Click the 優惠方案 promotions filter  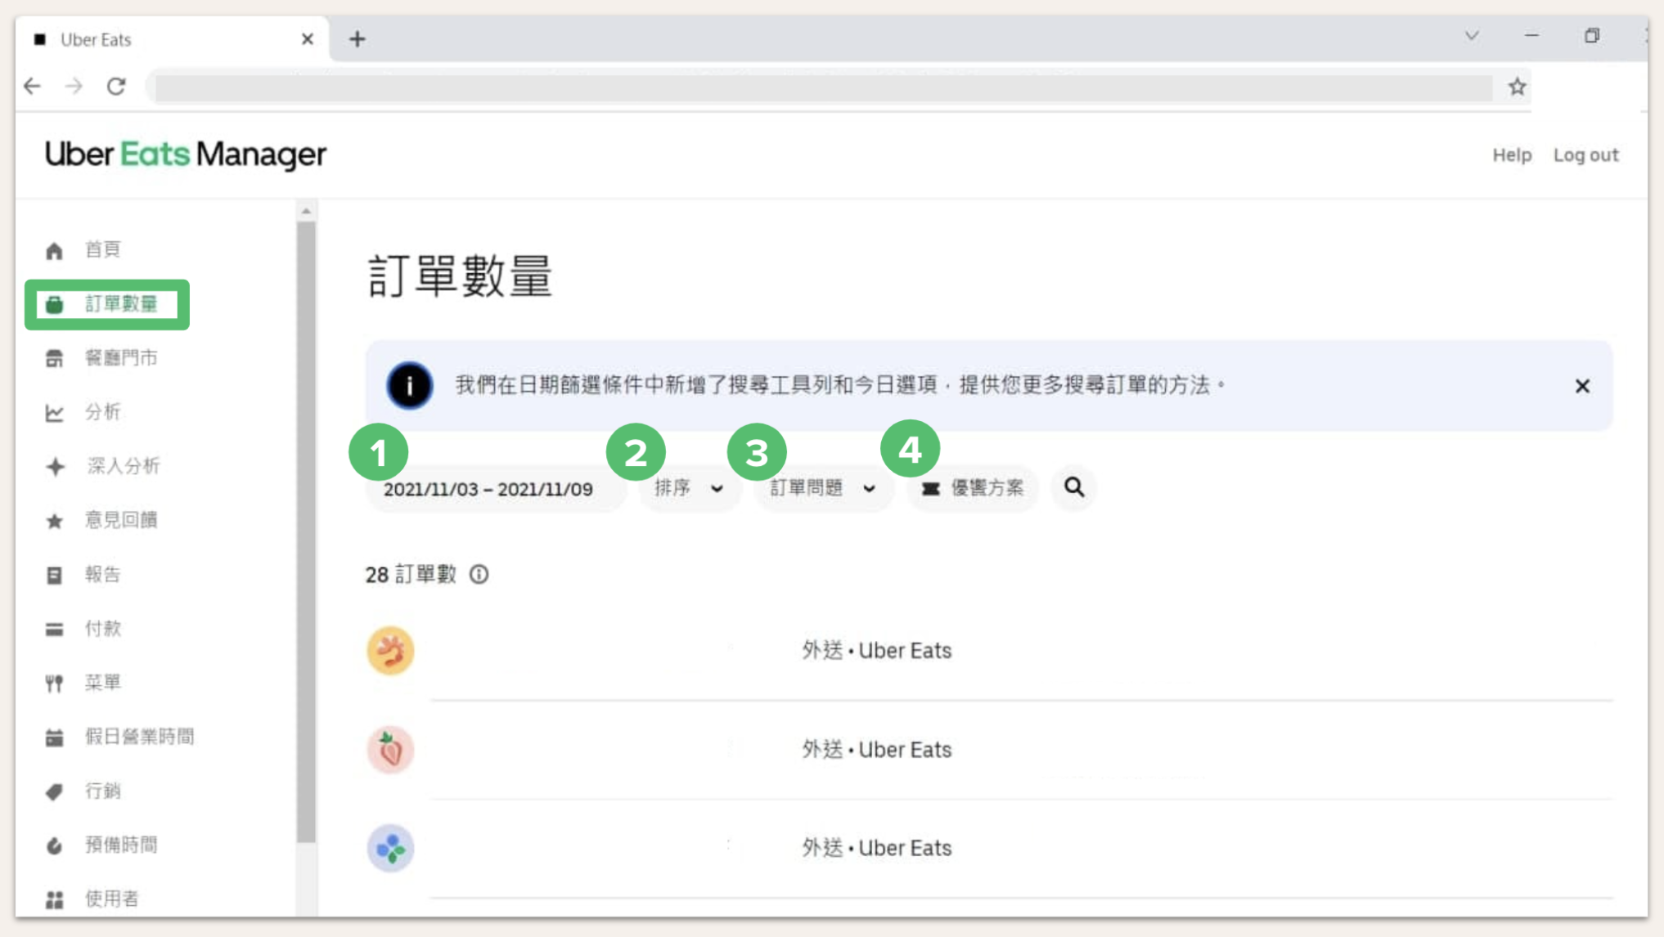point(972,488)
